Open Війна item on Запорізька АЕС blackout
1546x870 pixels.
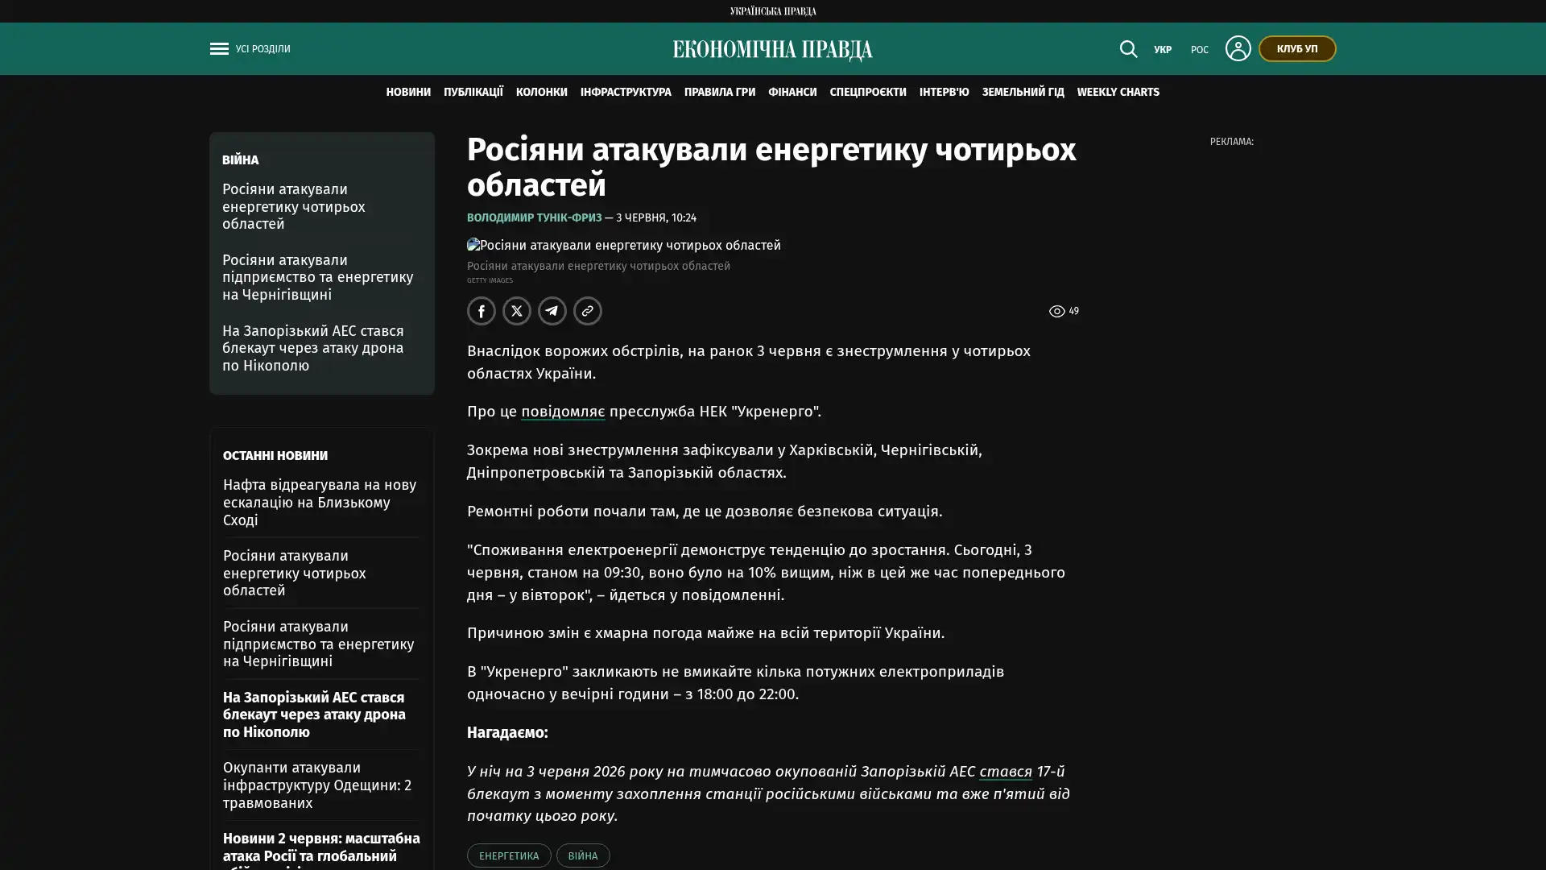(x=313, y=348)
